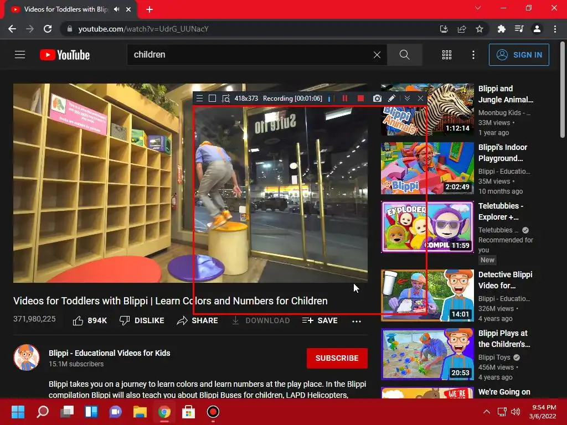Open Blippi - Educational Videos for Kids channel

110,353
